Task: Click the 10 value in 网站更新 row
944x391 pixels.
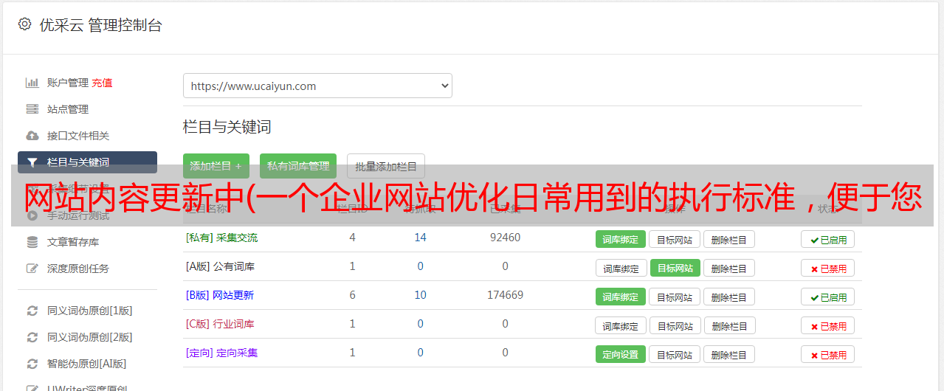Action: coord(420,295)
